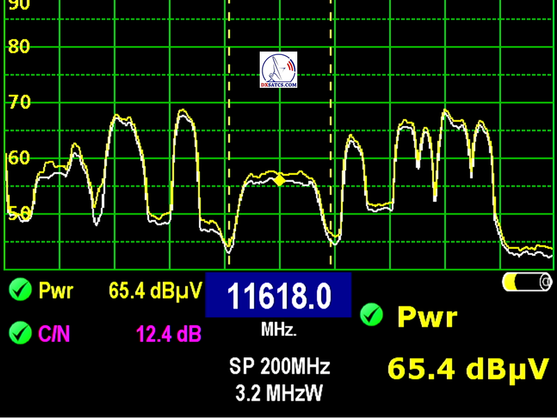Click the green check beside the large Pwr label
557x418 pixels.
372,316
